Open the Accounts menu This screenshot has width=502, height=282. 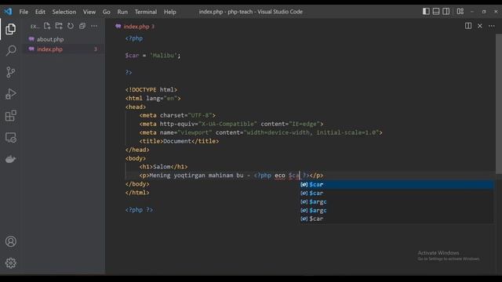click(x=10, y=241)
